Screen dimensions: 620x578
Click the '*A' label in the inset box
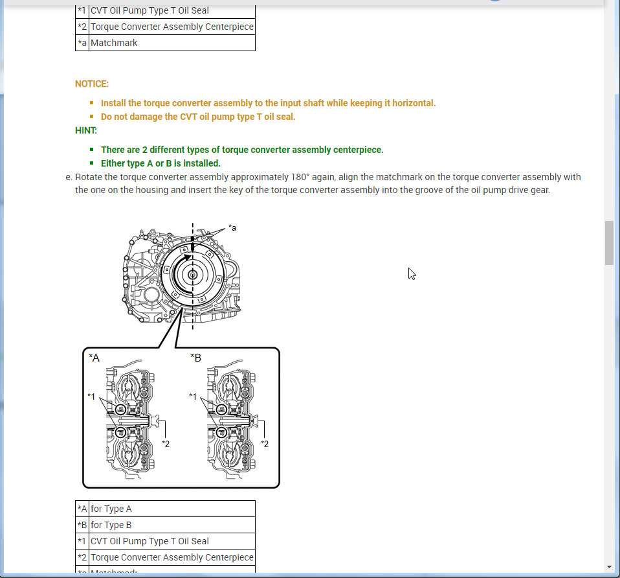[x=94, y=358]
